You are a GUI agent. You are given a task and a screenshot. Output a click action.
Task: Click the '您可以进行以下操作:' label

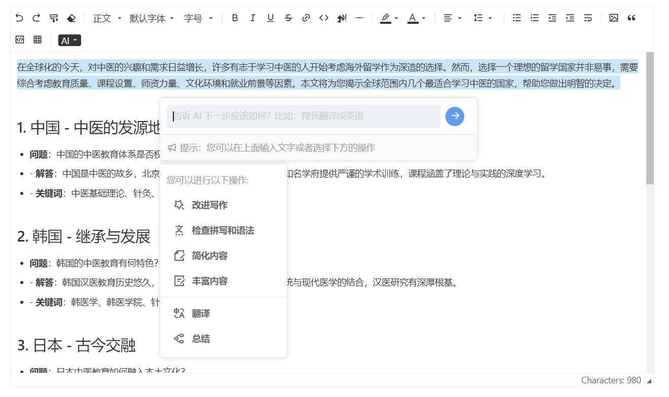tap(208, 180)
